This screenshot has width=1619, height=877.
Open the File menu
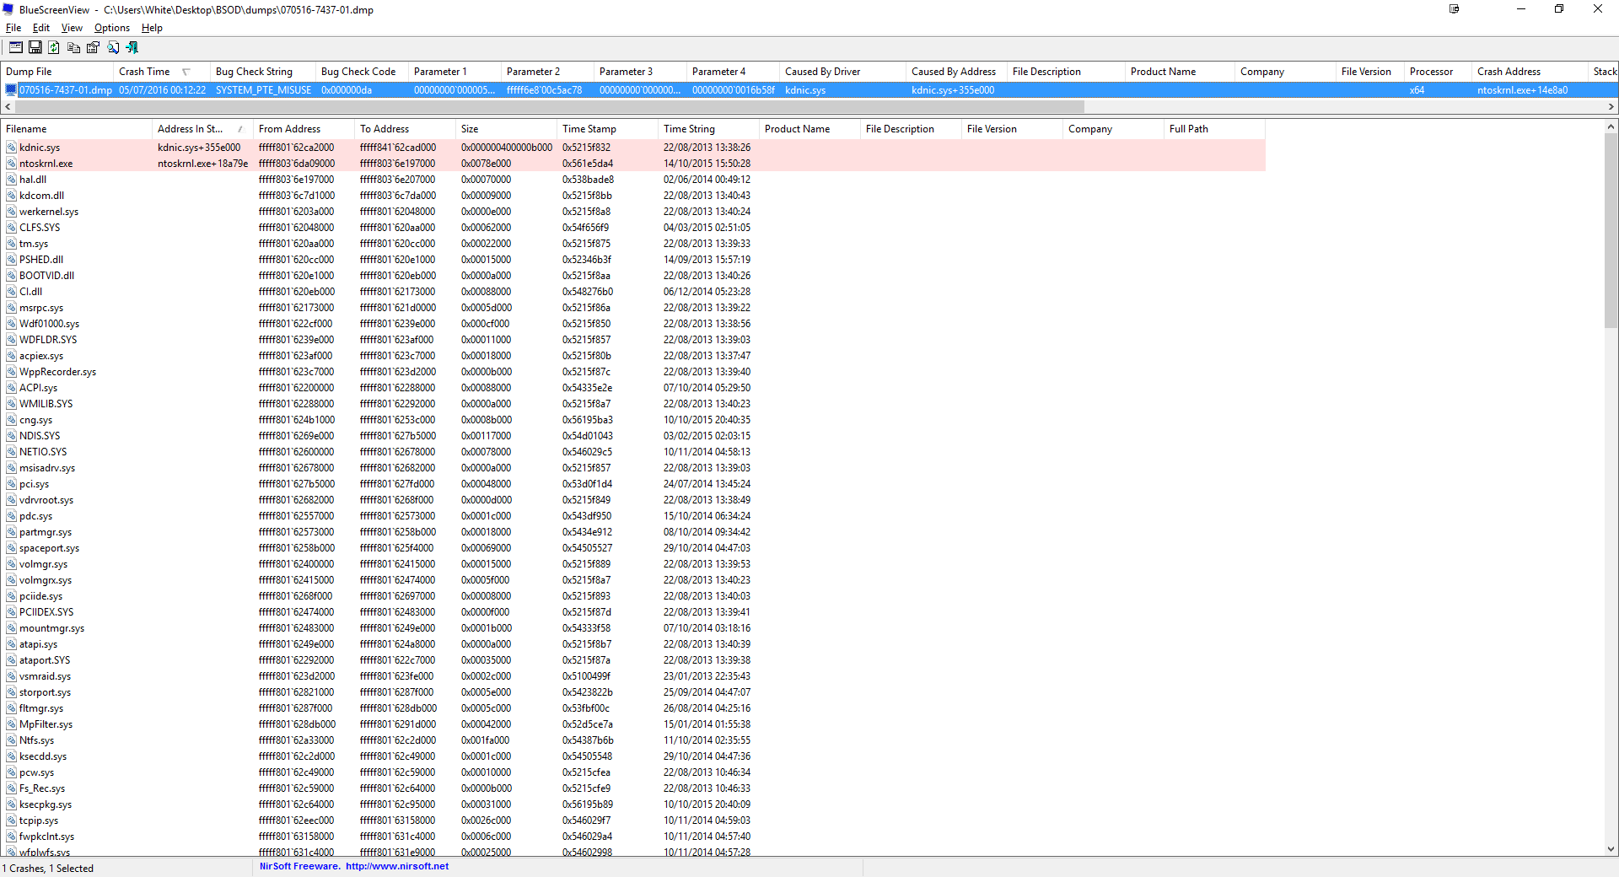click(x=13, y=28)
